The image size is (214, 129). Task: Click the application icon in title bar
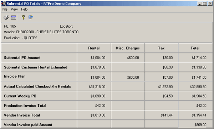click(4, 4)
